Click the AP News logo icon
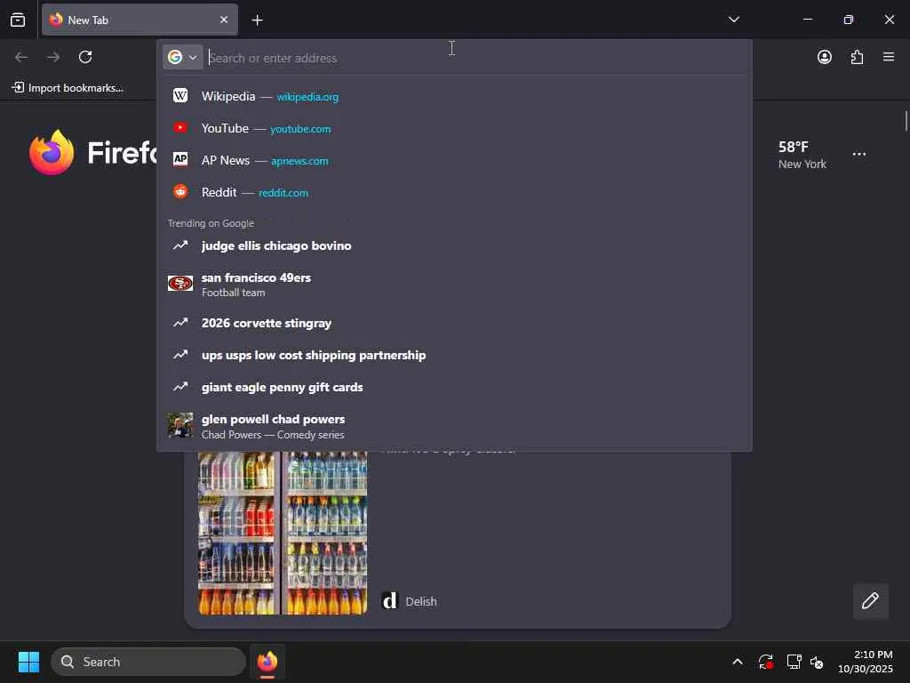The height and width of the screenshot is (683, 910). (180, 159)
